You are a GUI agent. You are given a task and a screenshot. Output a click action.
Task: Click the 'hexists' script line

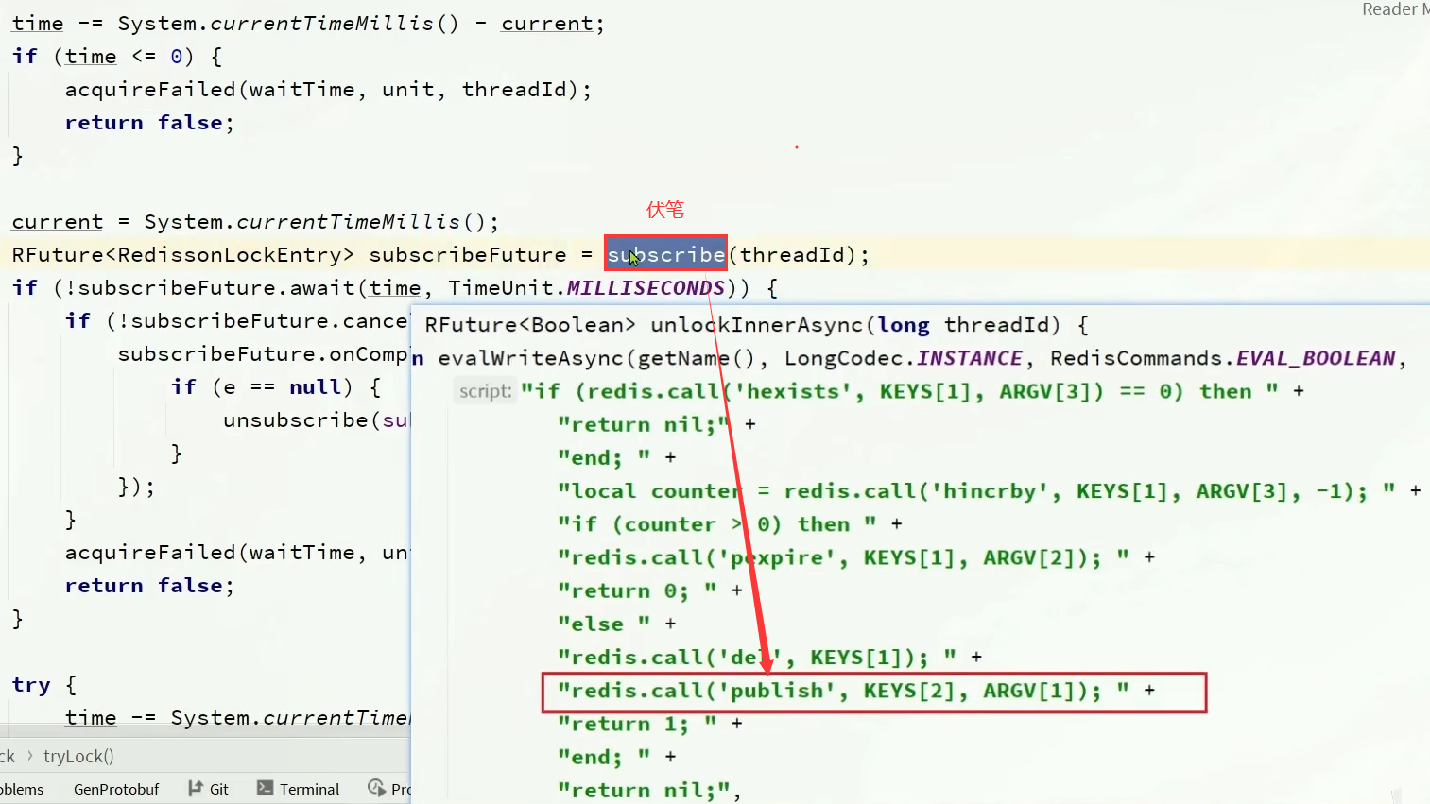tap(912, 391)
